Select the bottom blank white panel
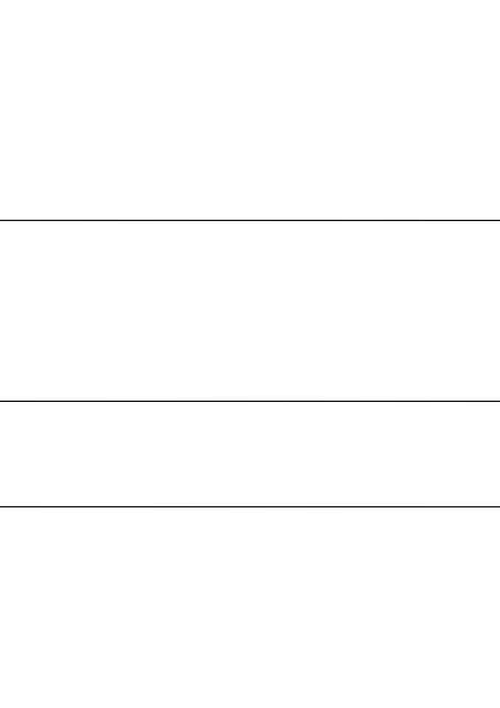 (250, 608)
